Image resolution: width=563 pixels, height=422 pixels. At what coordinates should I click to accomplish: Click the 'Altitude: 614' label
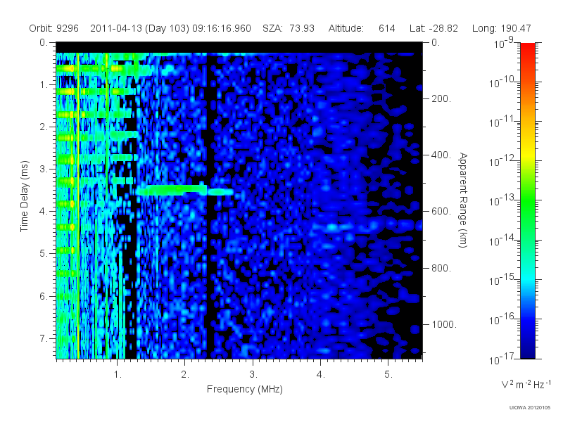point(362,28)
